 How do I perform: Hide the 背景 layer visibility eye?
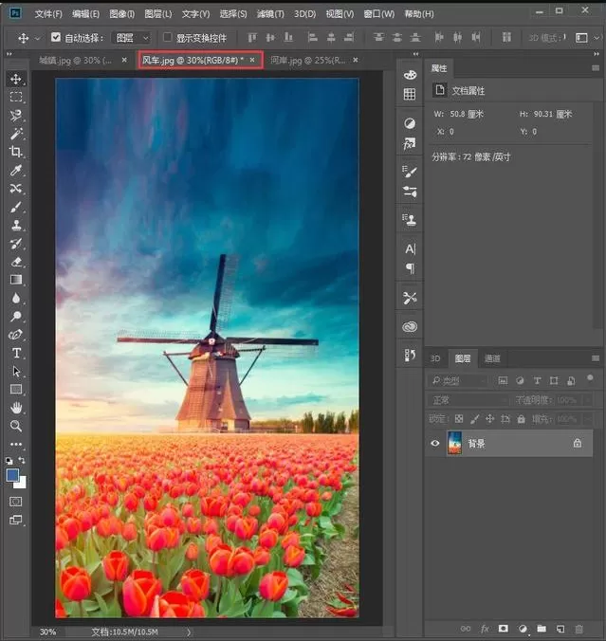[x=435, y=443]
